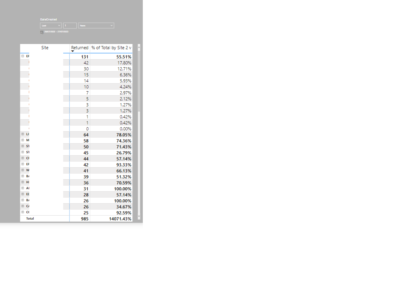Screen dimensions: 400x300
Task: Expand the site row with 64 returned
Action: click(23, 134)
